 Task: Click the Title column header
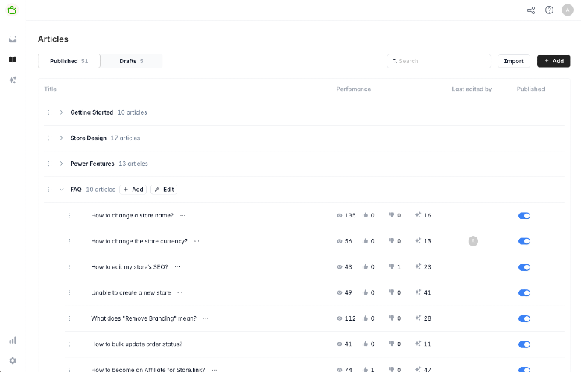click(51, 89)
